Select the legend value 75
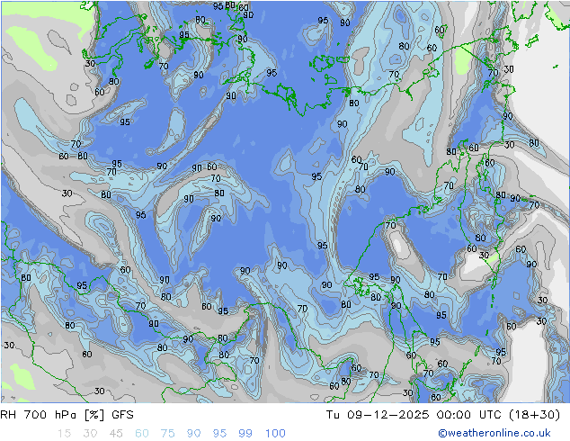Screen dimensions: 570x441 click(167, 433)
